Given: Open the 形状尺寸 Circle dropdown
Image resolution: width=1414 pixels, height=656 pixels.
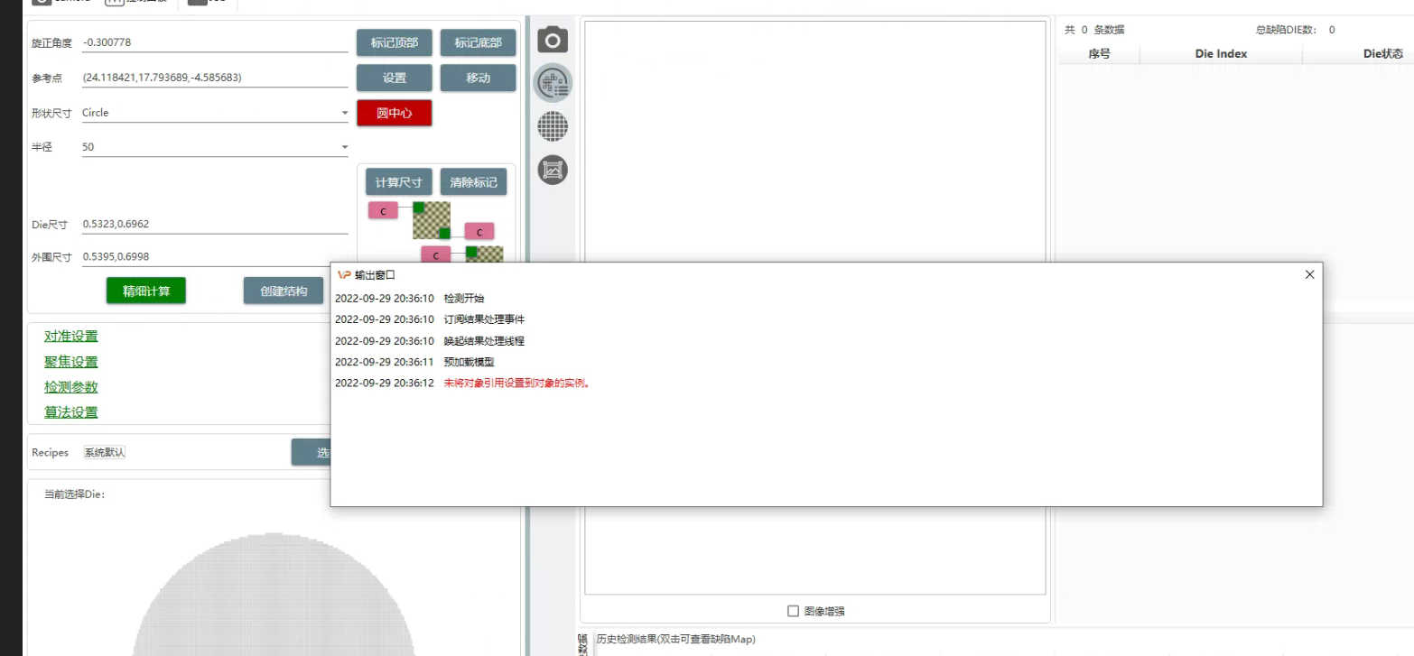Looking at the screenshot, I should (x=215, y=113).
